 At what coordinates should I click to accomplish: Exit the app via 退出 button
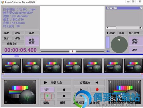136,50
